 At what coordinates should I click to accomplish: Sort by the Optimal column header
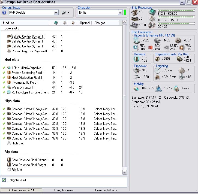tap(85, 23)
